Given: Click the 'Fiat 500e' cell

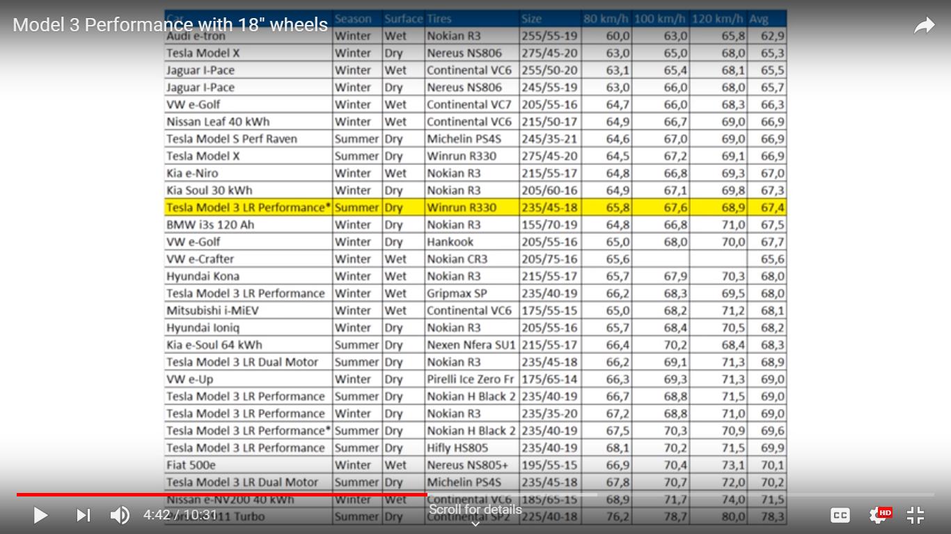Looking at the screenshot, I should click(249, 464).
